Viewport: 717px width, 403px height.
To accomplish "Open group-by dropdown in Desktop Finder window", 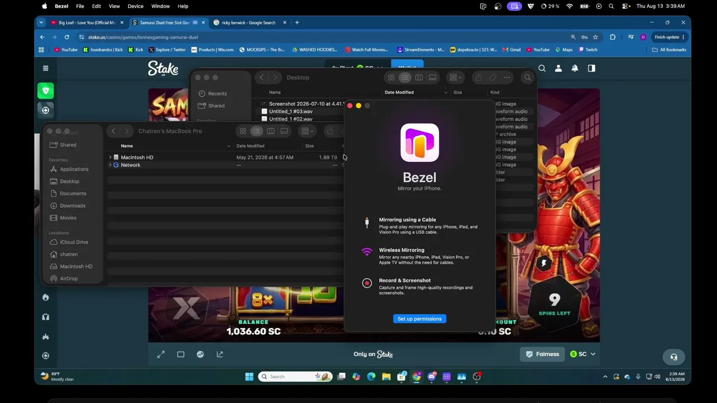I will pyautogui.click(x=454, y=77).
